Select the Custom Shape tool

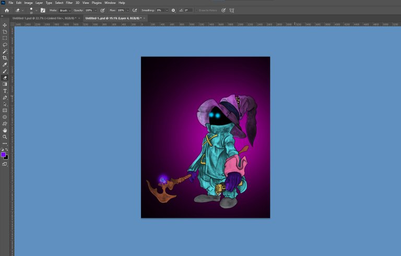5,124
